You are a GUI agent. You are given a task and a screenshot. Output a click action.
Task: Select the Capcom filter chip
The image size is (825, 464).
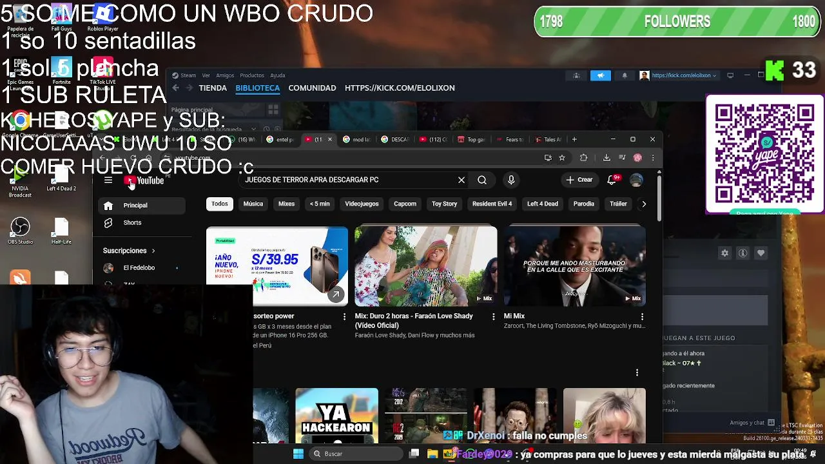pos(405,204)
